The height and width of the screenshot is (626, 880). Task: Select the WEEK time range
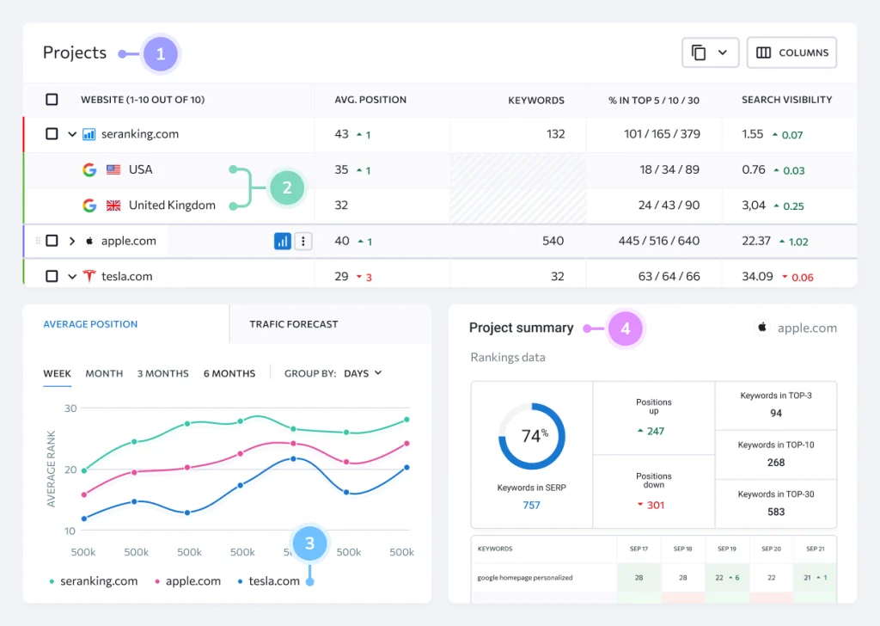58,373
